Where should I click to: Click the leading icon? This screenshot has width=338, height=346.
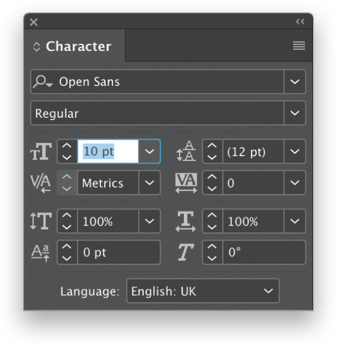(x=186, y=151)
